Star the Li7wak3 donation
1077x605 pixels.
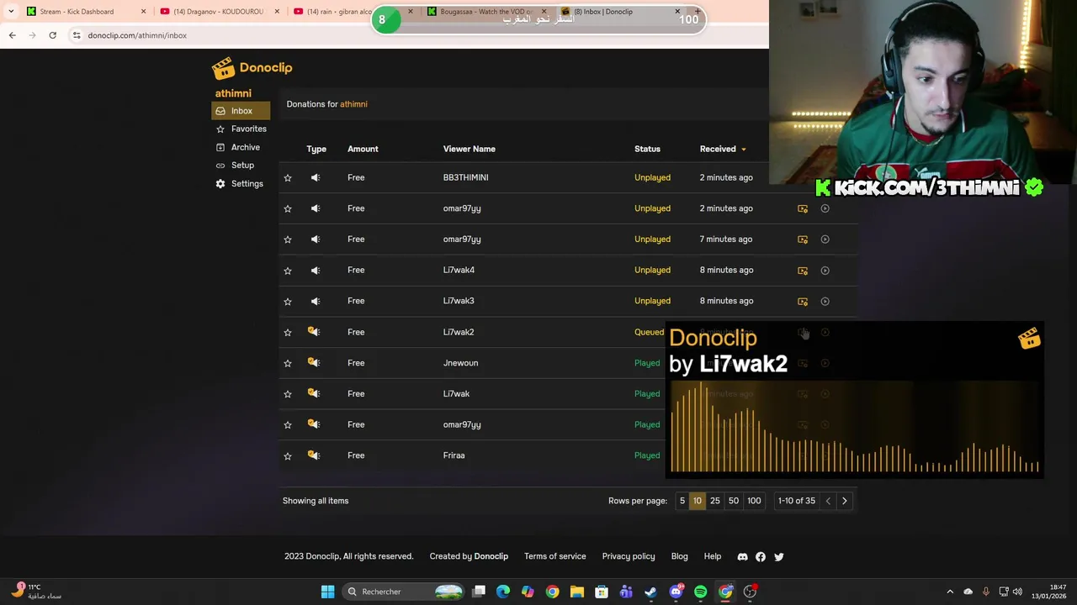(288, 301)
